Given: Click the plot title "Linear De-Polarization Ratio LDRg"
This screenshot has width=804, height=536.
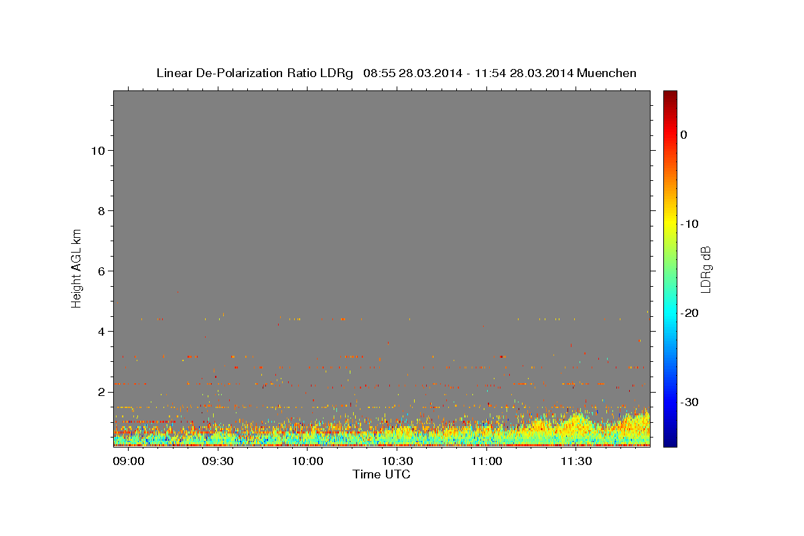Looking at the screenshot, I should click(255, 73).
